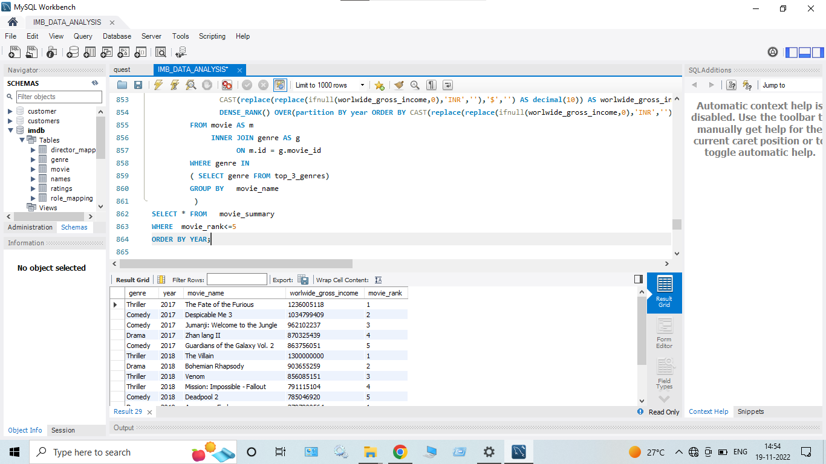Click the Create a new table icon

(89, 53)
